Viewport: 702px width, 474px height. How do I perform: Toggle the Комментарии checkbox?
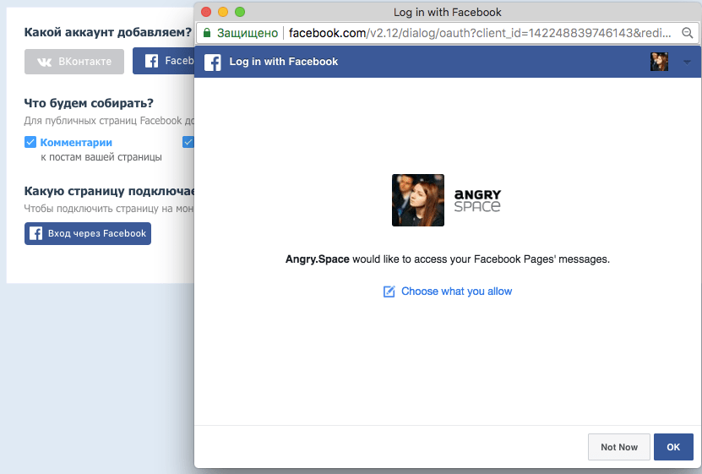pos(30,142)
